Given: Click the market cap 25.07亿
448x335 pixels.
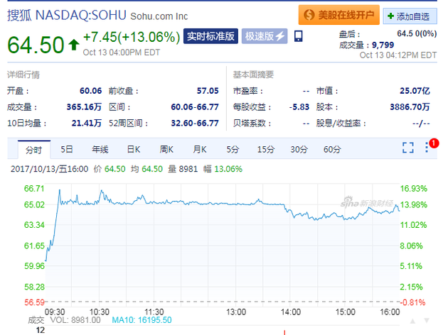Looking at the screenshot, I should click(x=415, y=91).
